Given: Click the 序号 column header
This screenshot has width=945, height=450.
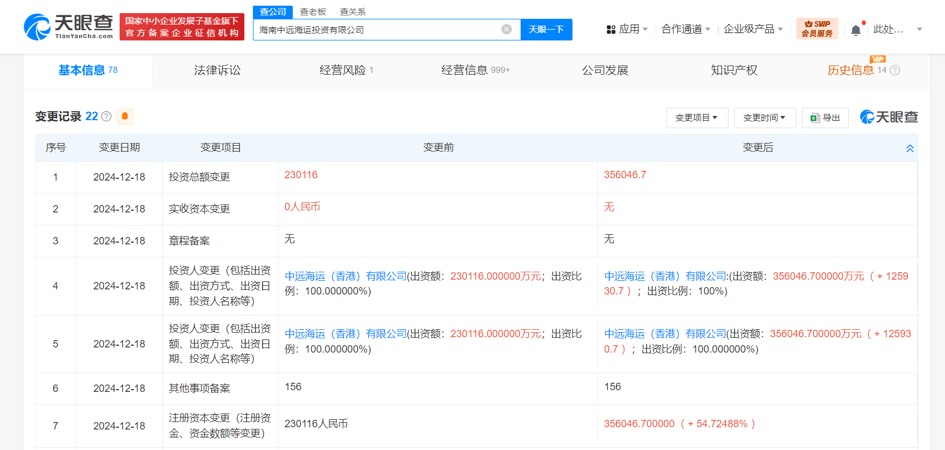Looking at the screenshot, I should (x=56, y=148).
